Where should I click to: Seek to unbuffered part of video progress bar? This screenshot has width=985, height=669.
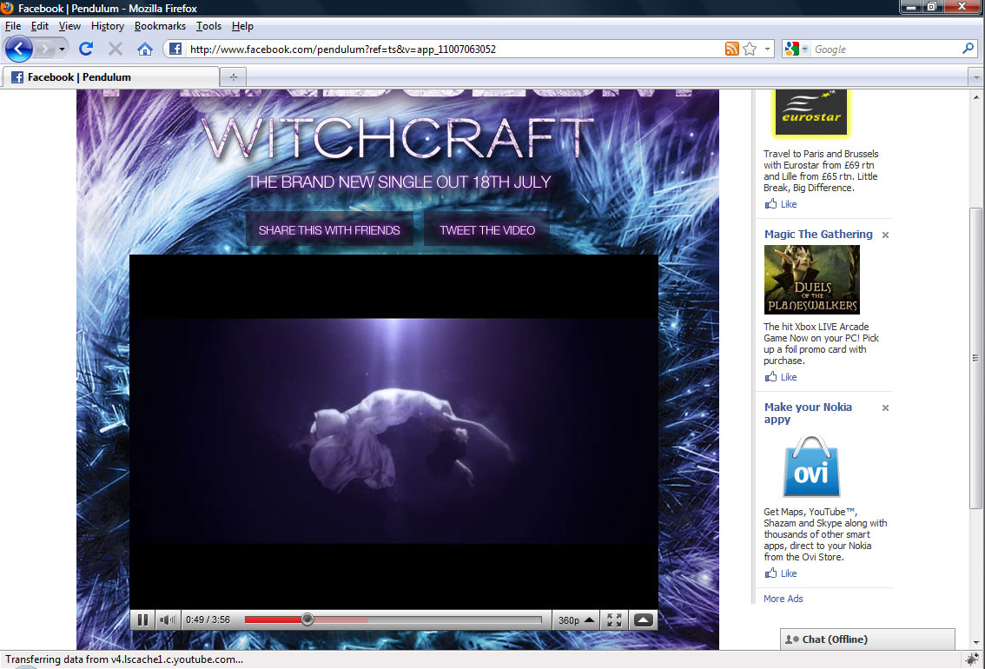pos(455,619)
